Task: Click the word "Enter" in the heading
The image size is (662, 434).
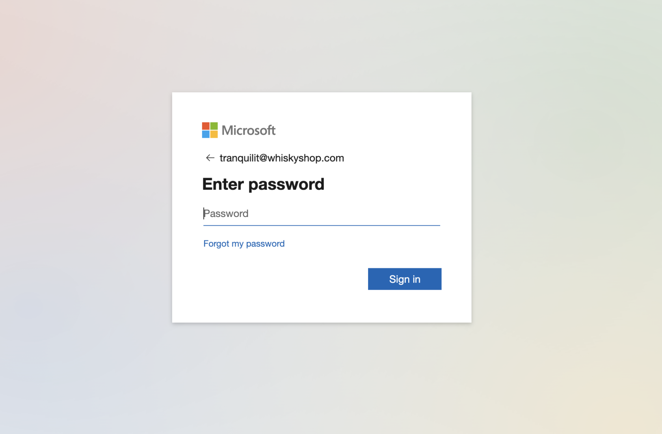Action: click(x=223, y=184)
